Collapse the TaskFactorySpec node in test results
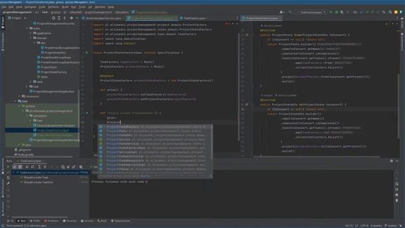Image resolution: width=405 pixels, height=228 pixels. click(x=13, y=172)
